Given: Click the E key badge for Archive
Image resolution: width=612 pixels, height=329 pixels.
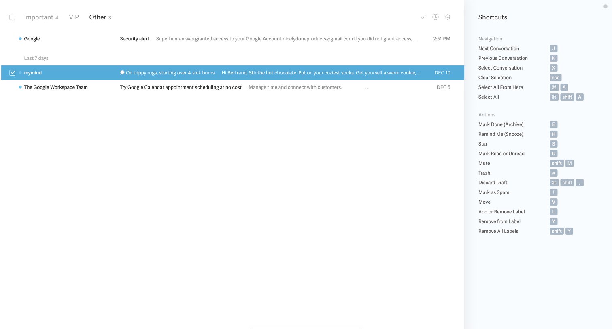Looking at the screenshot, I should pos(554,124).
